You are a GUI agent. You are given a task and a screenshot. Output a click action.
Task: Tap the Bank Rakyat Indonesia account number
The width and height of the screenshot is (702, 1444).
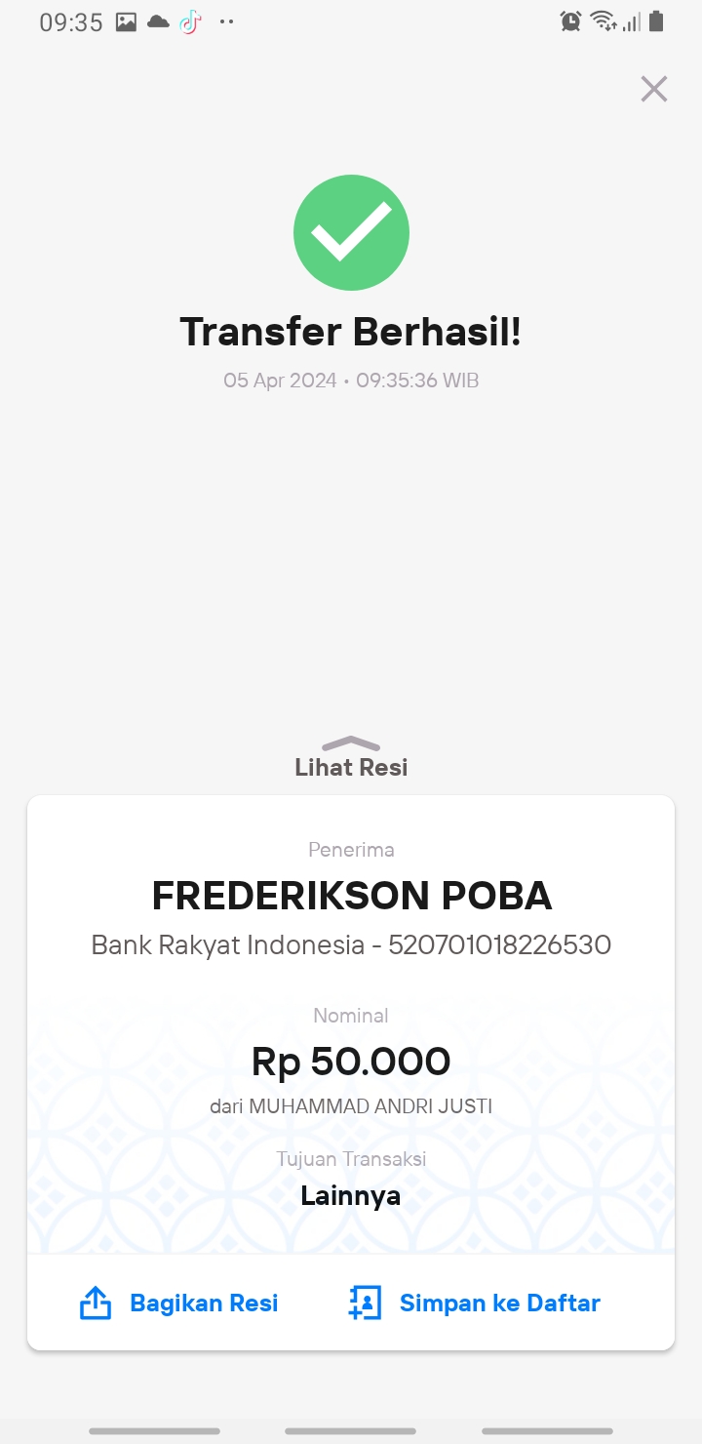(x=499, y=944)
